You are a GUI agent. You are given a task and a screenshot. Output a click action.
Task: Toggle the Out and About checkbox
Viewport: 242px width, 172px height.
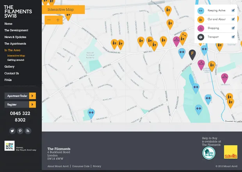tap(233, 19)
